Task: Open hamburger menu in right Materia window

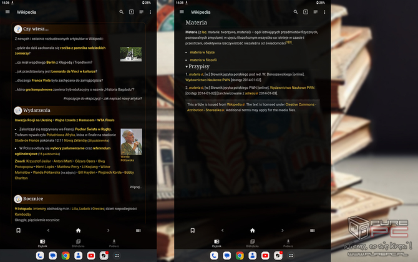Action: click(182, 12)
